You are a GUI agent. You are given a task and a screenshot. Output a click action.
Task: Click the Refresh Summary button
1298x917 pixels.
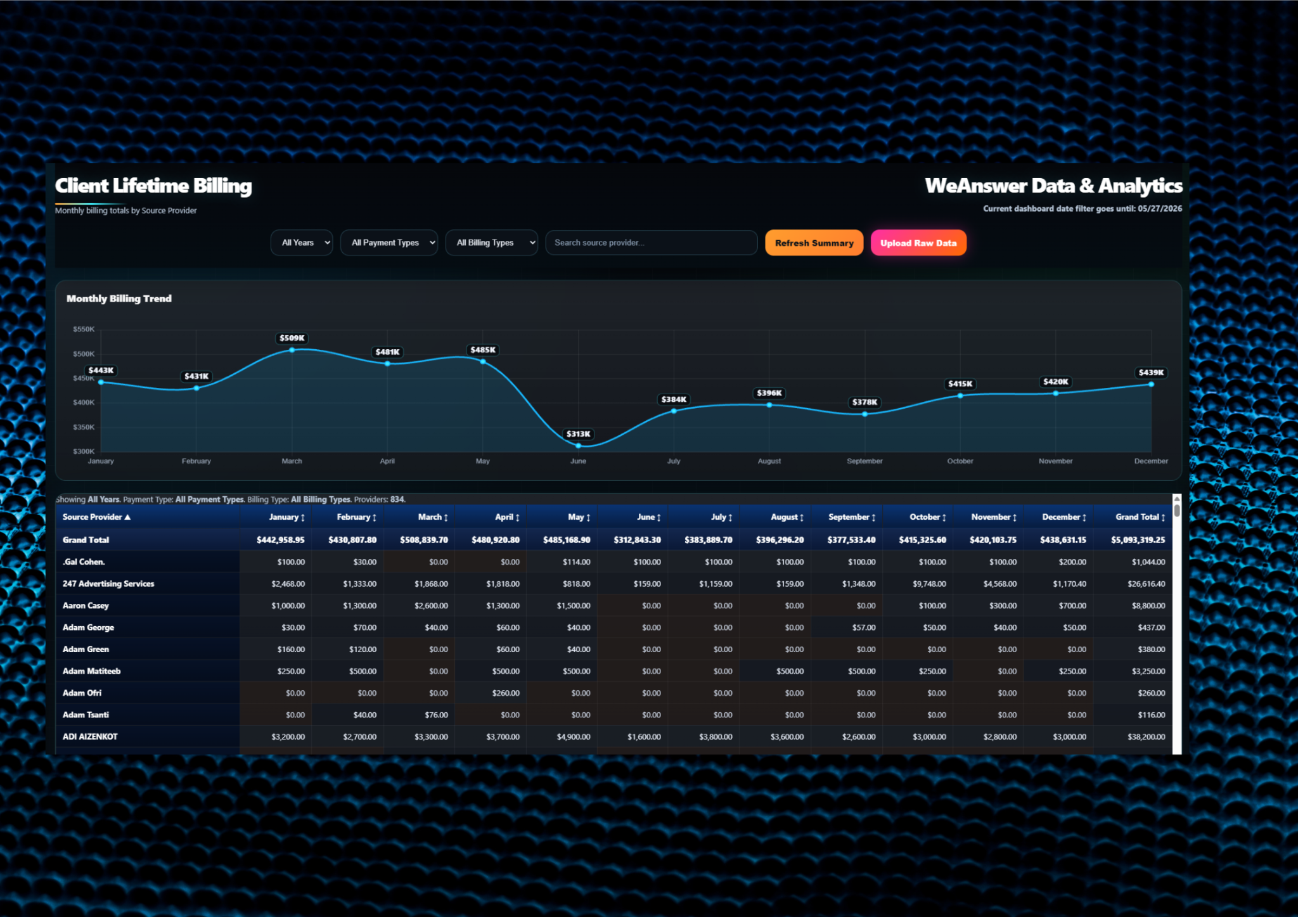tap(814, 243)
